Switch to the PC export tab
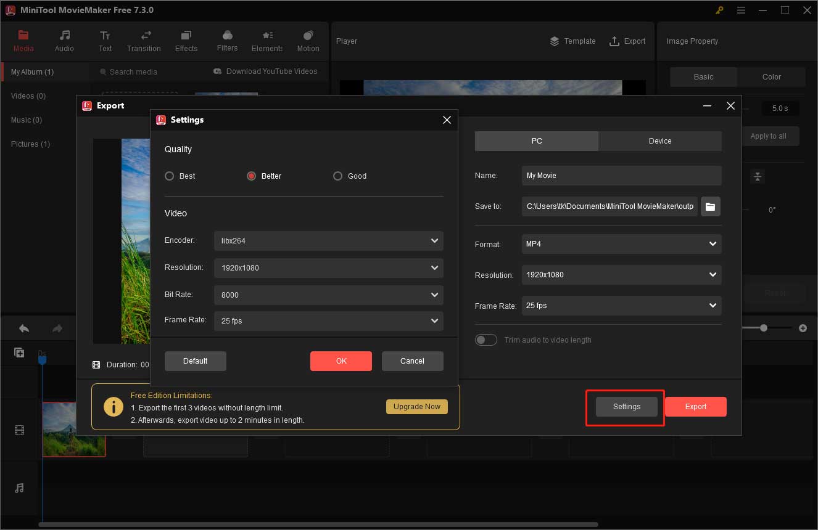The width and height of the screenshot is (818, 530). coord(537,141)
